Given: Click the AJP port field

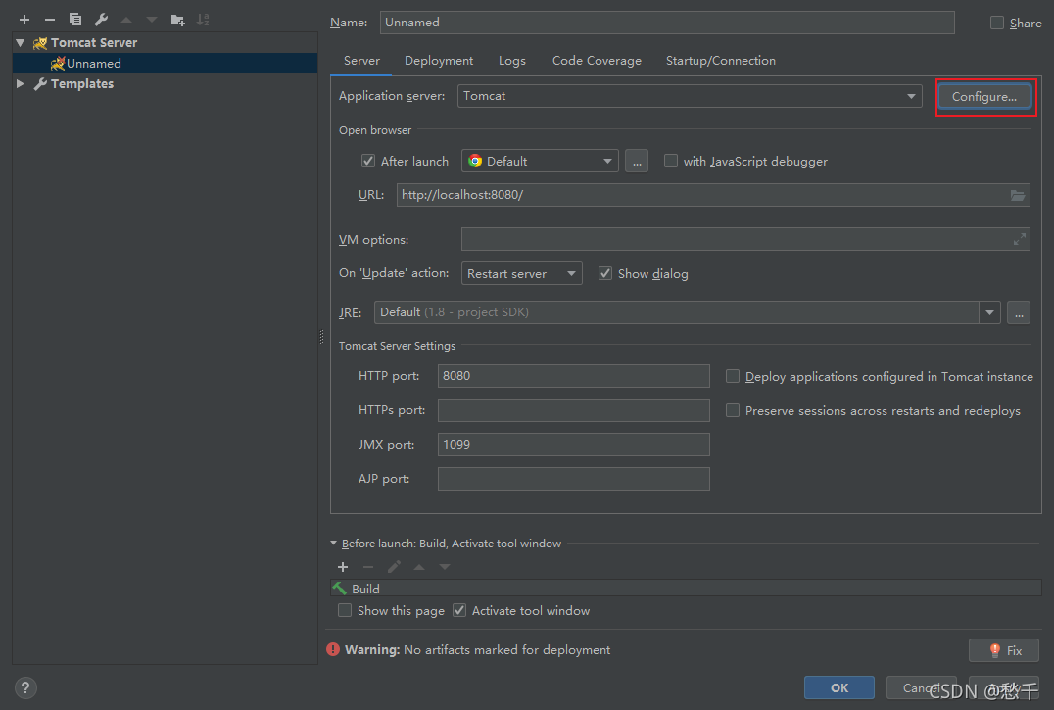Looking at the screenshot, I should point(573,479).
